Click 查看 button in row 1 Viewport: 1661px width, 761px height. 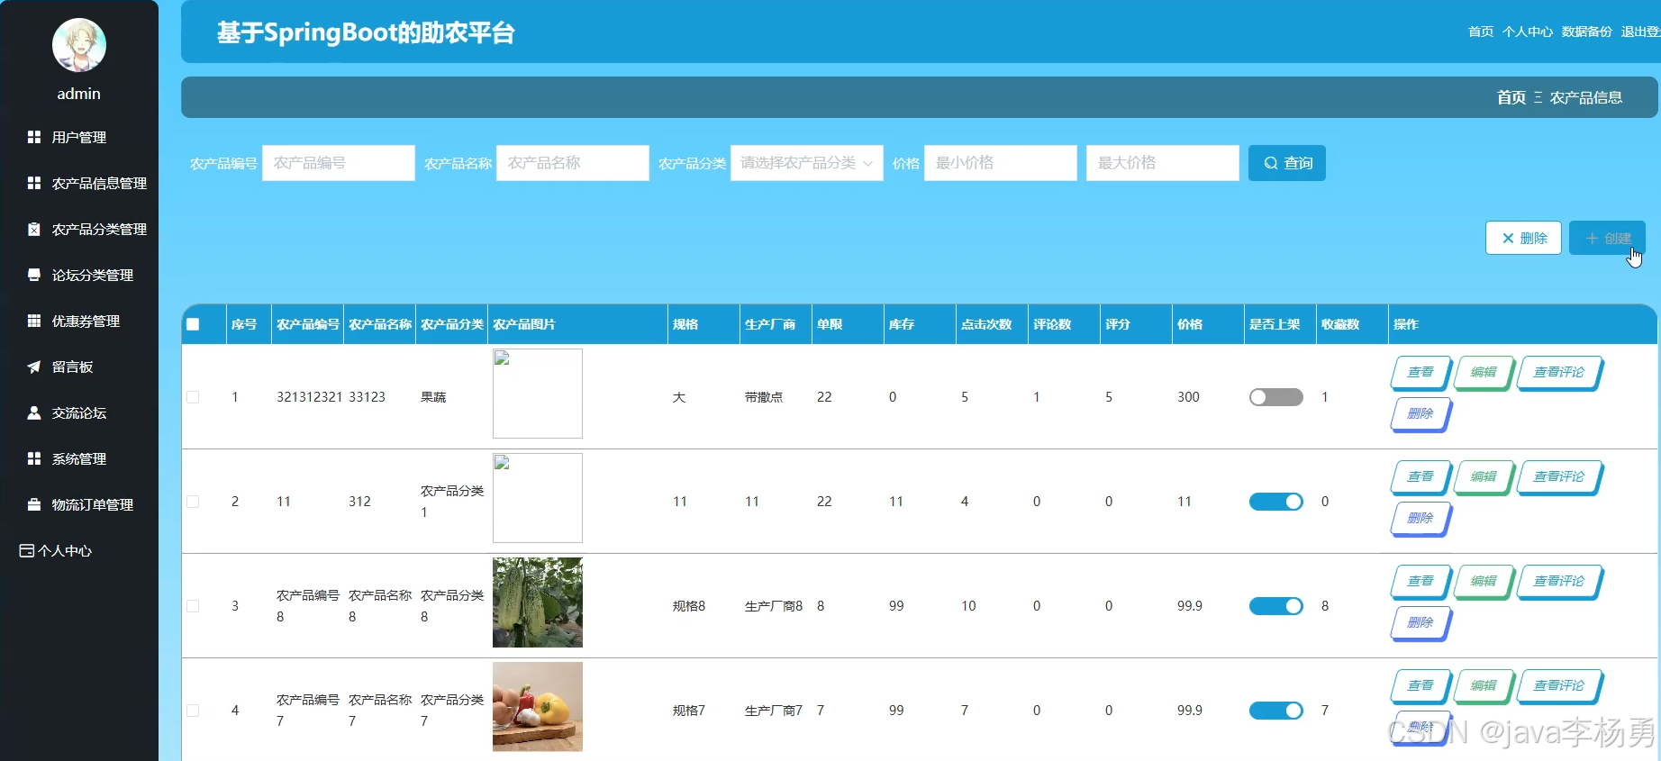point(1420,372)
